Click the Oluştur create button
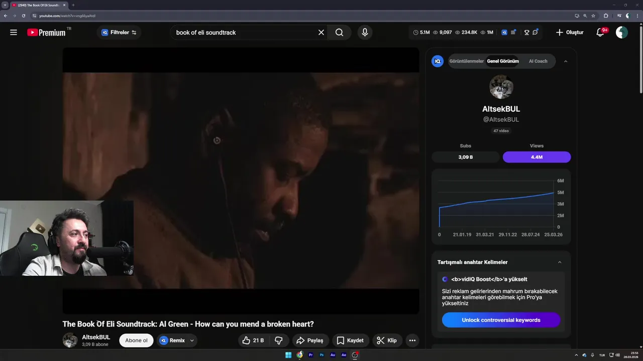643x361 pixels. coord(570,33)
